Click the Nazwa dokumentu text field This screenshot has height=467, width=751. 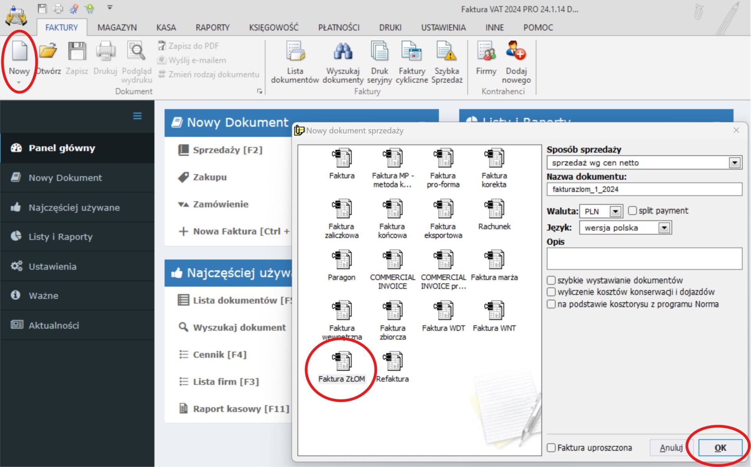click(643, 189)
